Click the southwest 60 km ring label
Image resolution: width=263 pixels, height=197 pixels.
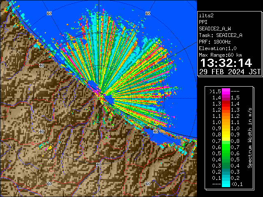point(49,183)
